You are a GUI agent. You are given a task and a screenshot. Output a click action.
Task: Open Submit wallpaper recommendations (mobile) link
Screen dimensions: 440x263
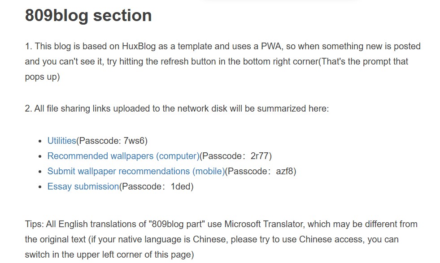[136, 171]
